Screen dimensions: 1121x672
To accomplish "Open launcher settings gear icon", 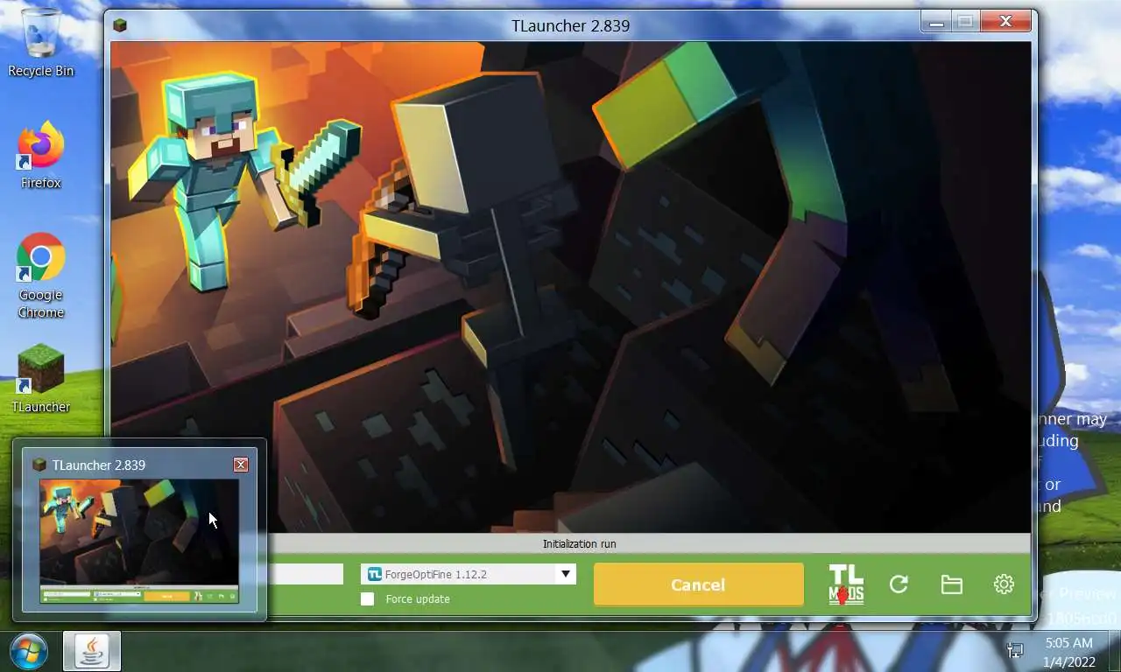I will (1004, 584).
